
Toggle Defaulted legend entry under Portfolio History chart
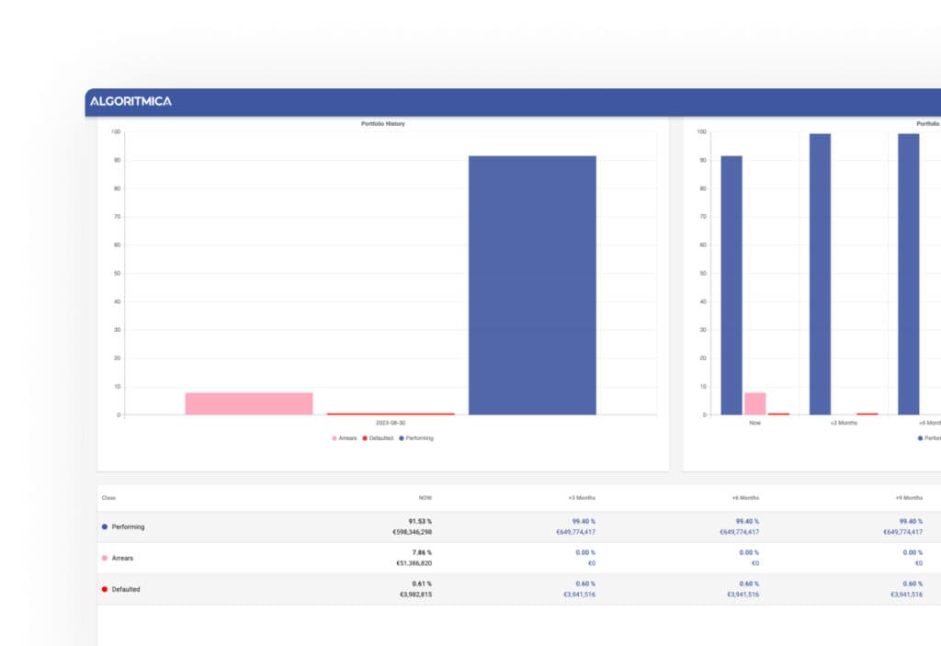click(378, 438)
